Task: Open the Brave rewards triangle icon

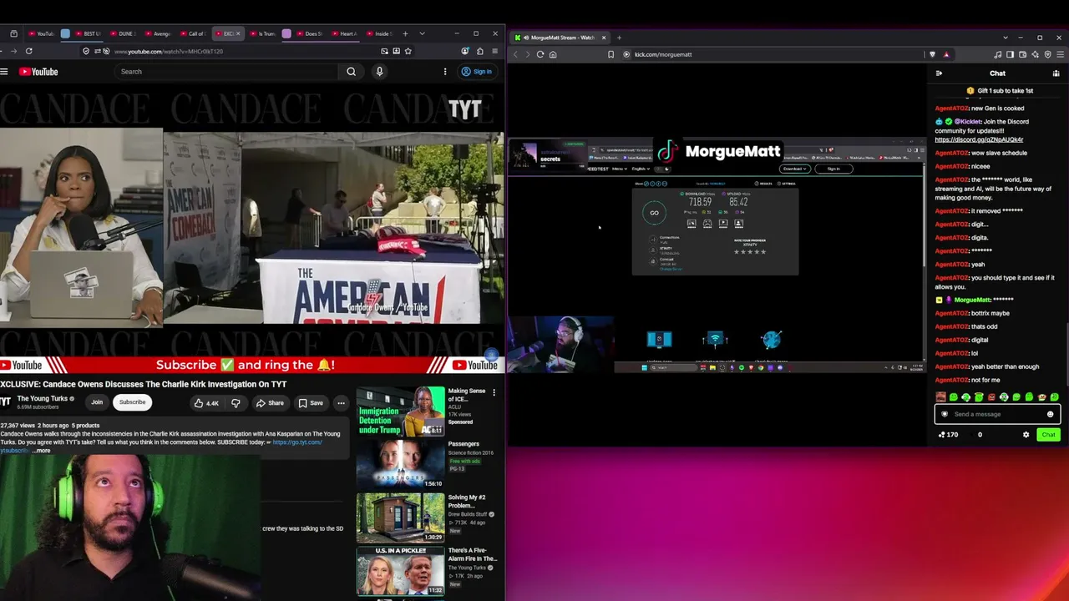Action: [x=946, y=54]
